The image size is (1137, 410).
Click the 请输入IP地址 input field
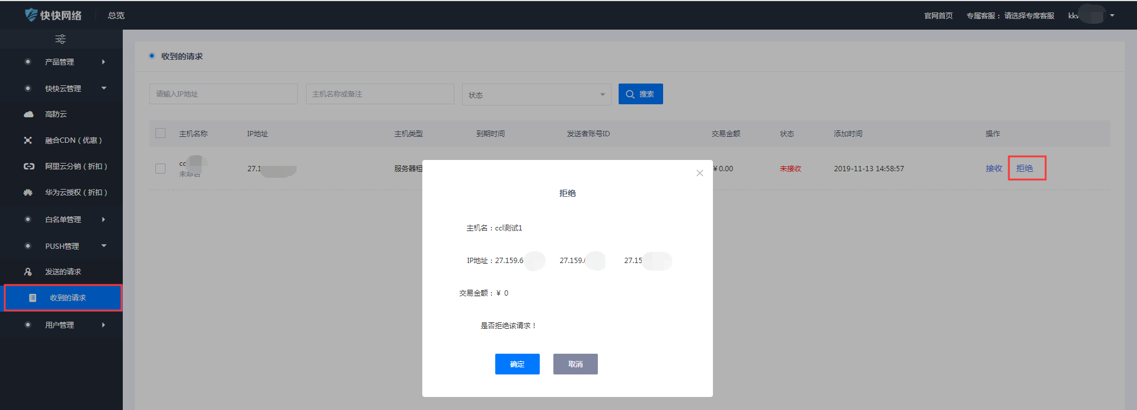[223, 94]
